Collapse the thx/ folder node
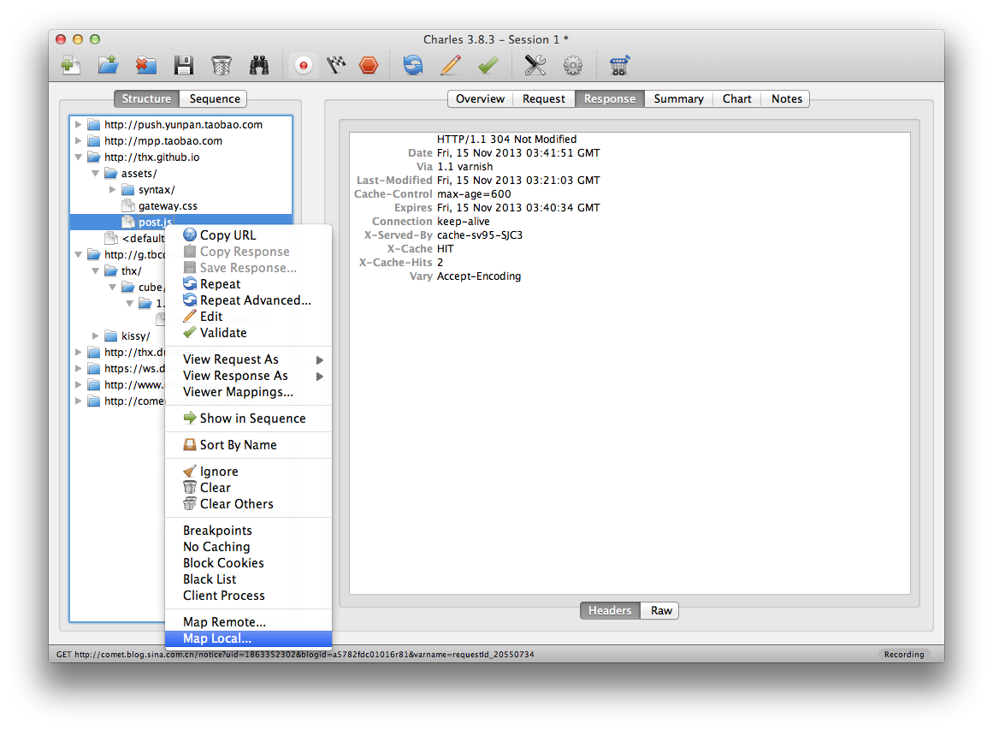The width and height of the screenshot is (993, 730). 95,271
